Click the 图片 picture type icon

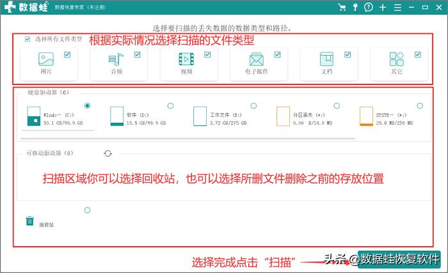[46, 59]
